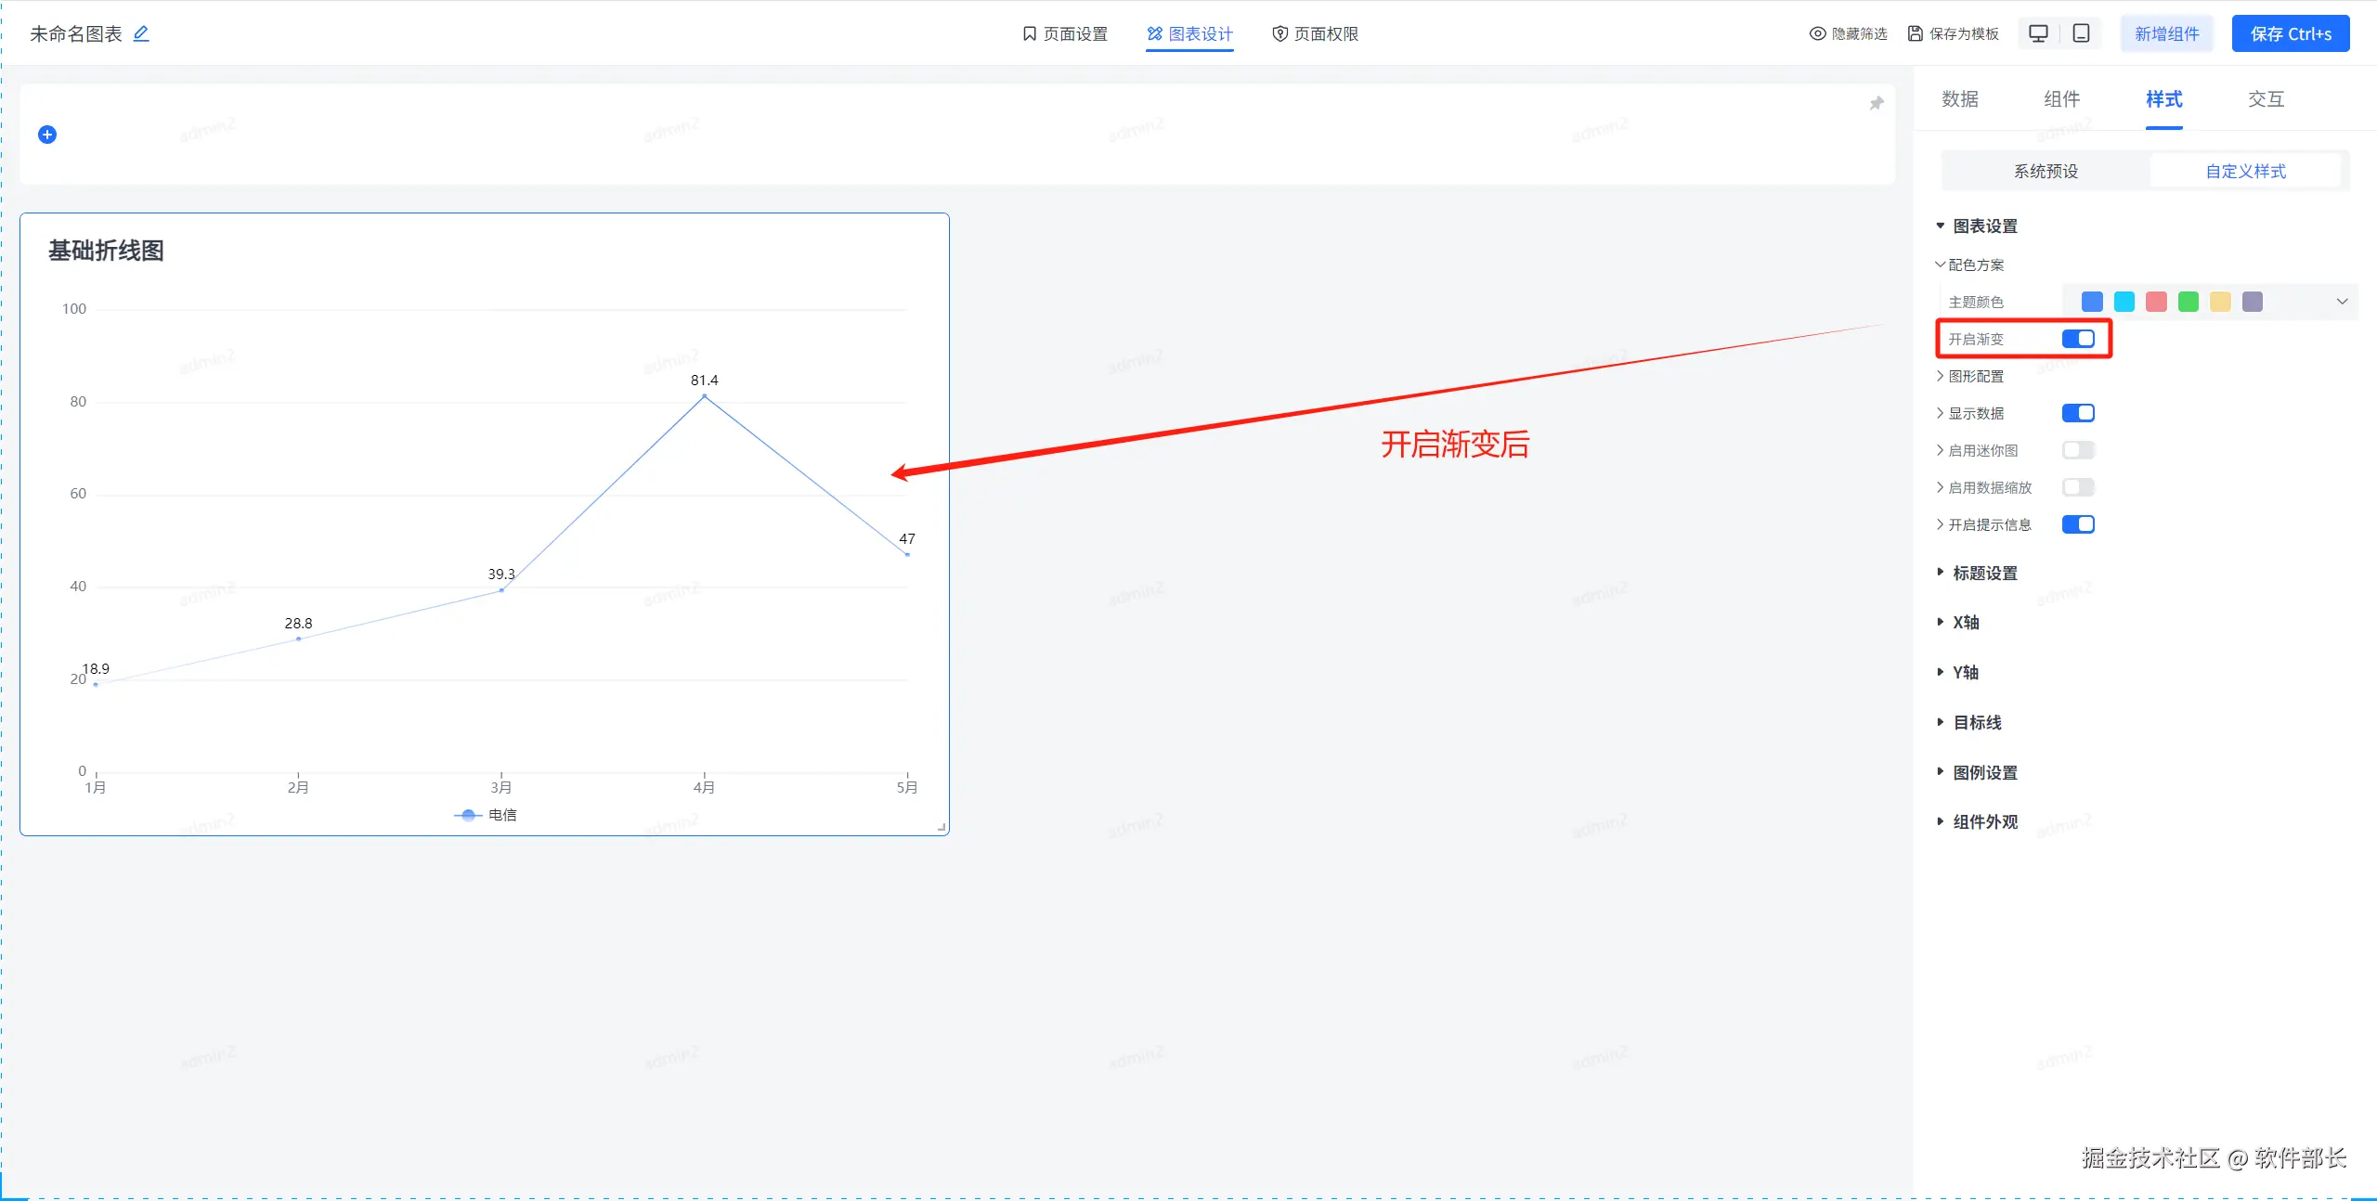The image size is (2377, 1201).
Task: Open the 主题颜色 dropdown arrow
Action: click(2342, 302)
